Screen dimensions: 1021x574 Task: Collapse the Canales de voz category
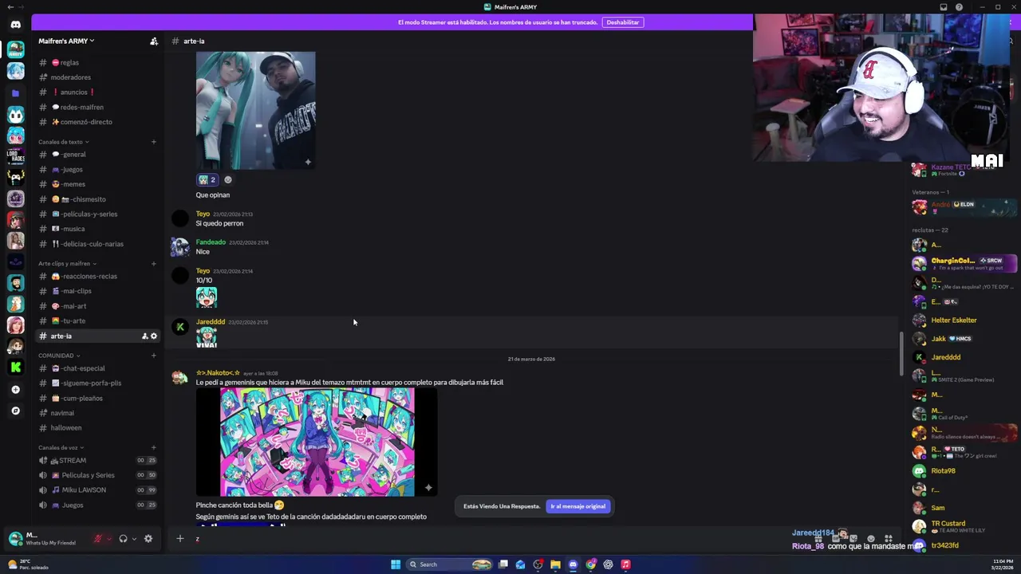point(61,448)
